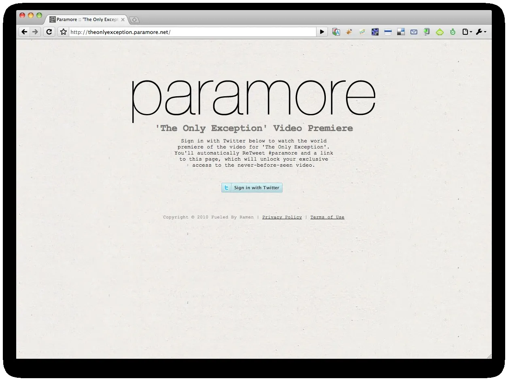This screenshot has height=381, width=508.
Task: Open the green stopwatch extension icon
Action: 453,32
